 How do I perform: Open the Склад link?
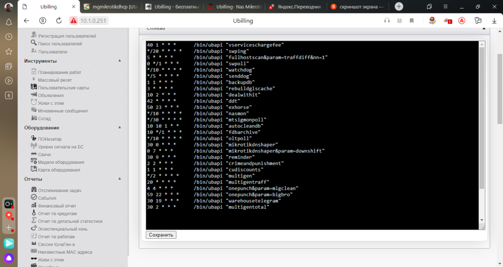click(x=44, y=118)
